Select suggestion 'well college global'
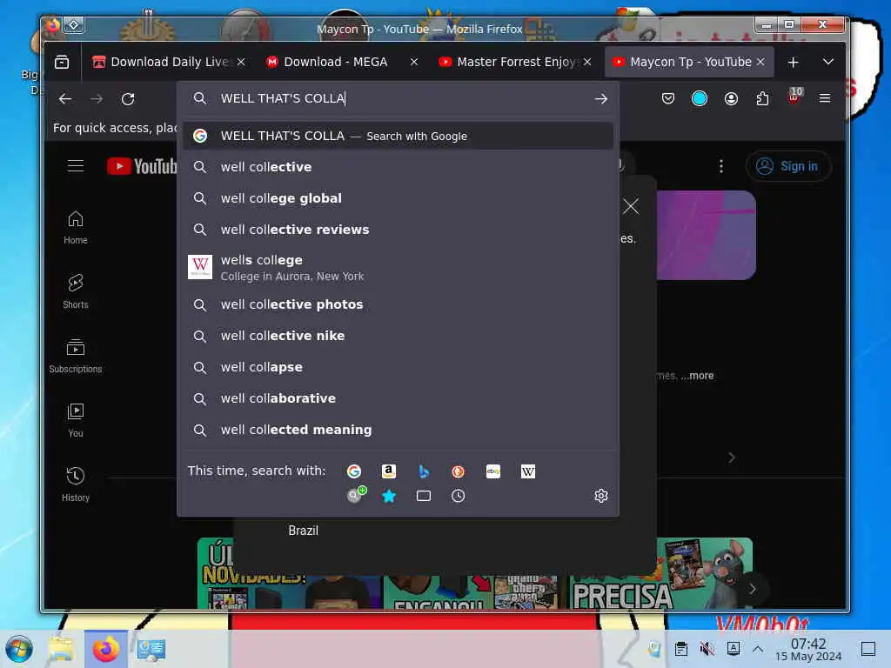 point(398,198)
